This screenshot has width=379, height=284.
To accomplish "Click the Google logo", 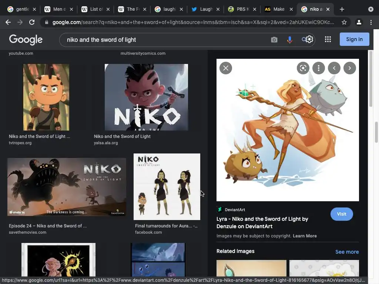I will 26,40.
